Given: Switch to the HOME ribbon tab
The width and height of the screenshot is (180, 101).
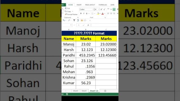Looking at the screenshot, I should (70, 5).
